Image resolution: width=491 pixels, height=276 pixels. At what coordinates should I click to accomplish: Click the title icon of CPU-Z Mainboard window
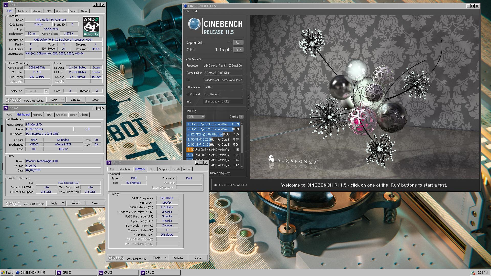(x=6, y=108)
